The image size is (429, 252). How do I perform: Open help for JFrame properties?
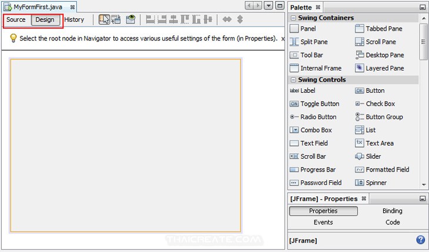click(421, 240)
